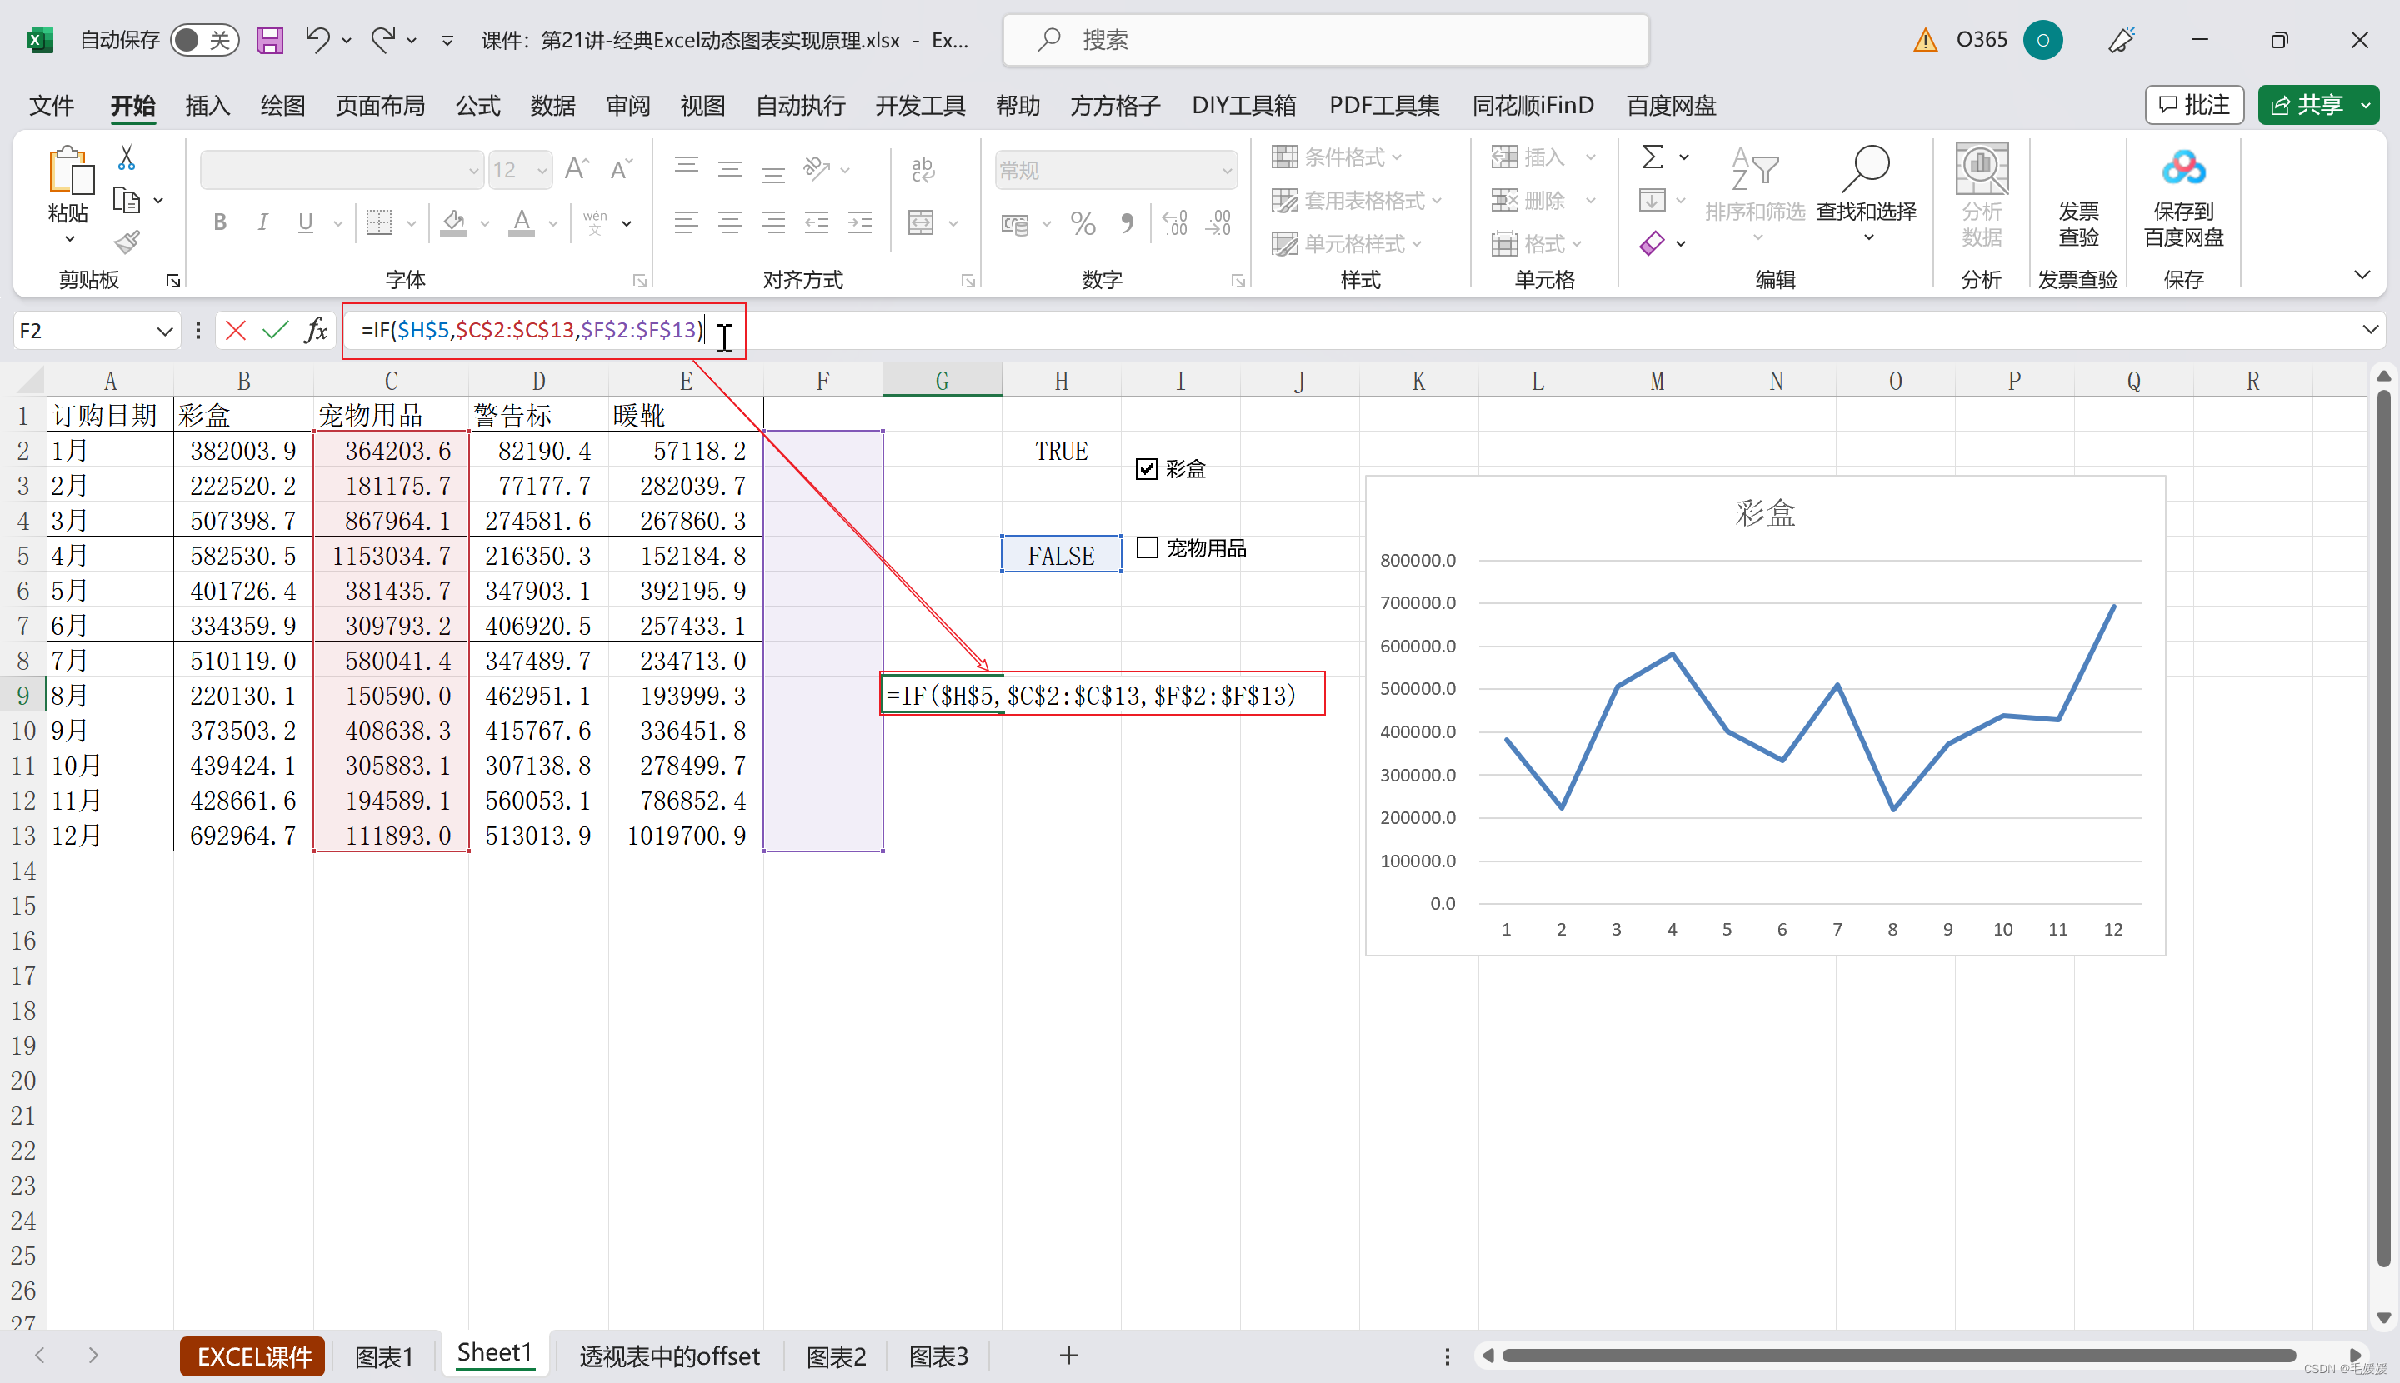Open the Borders dropdown arrow

coord(411,224)
